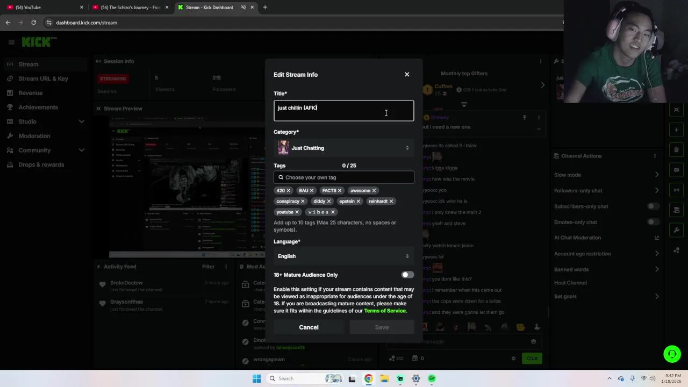Viewport: 688px width, 387px height.
Task: Click the Kick logo
Action: point(37,42)
